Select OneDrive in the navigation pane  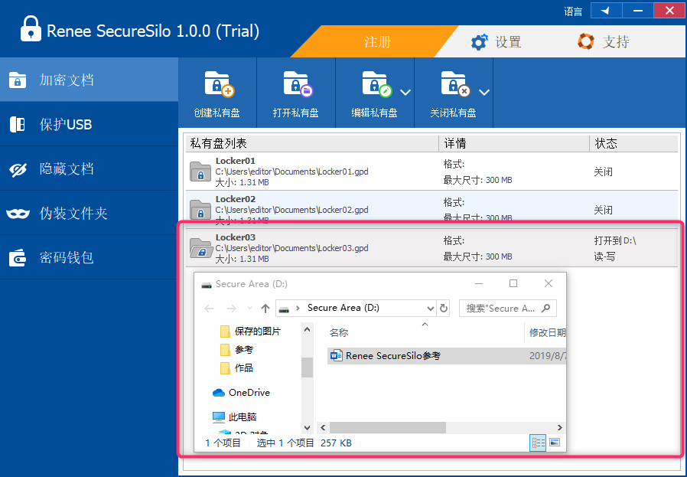point(241,393)
